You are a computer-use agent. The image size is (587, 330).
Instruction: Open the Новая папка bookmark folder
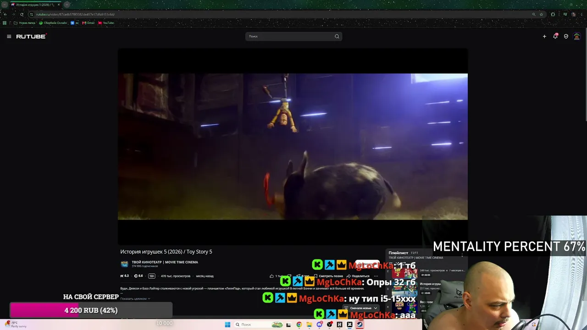click(25, 23)
